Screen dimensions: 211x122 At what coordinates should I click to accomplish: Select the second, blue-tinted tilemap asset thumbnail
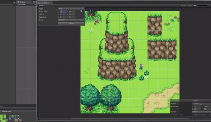tap(14, 118)
